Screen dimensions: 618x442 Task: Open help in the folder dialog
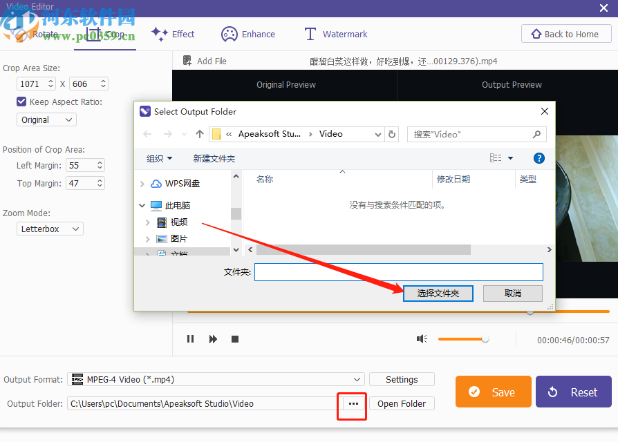pos(539,157)
